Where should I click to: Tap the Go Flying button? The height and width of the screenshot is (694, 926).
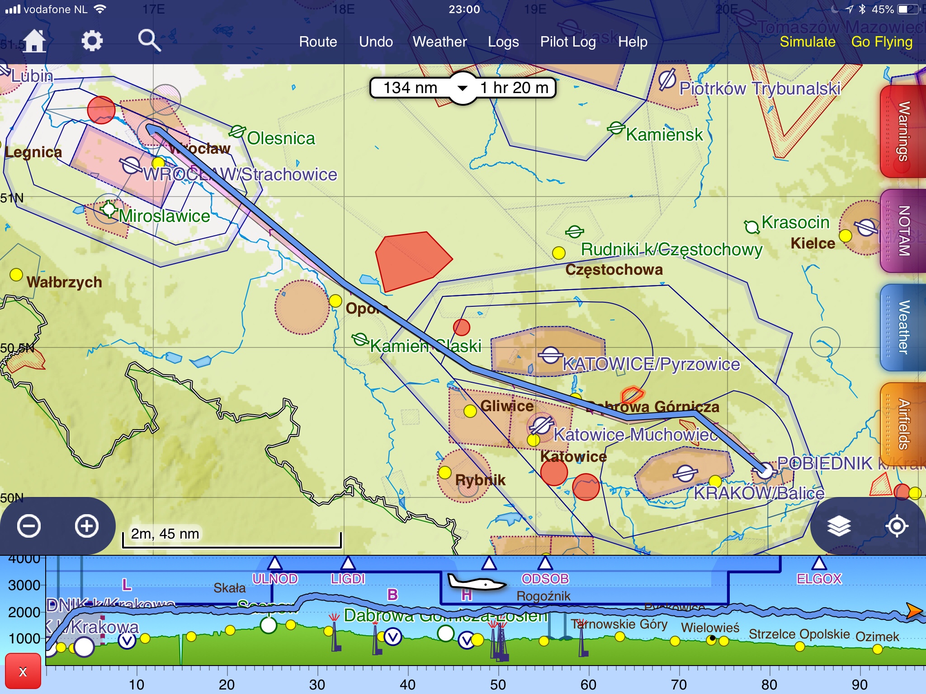tap(882, 42)
